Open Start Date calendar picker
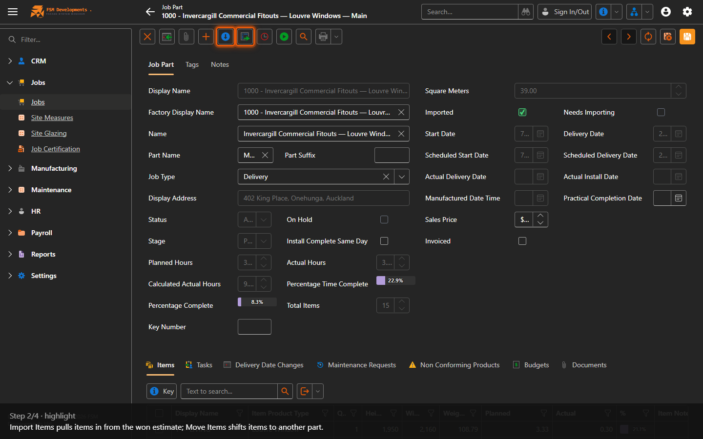 coord(540,134)
